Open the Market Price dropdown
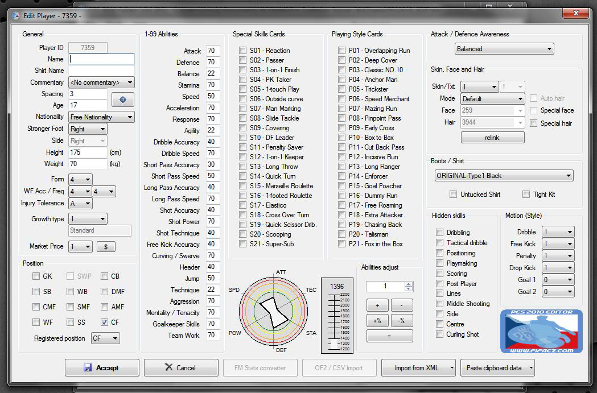Screen dimensions: 597x393 (x=80, y=246)
